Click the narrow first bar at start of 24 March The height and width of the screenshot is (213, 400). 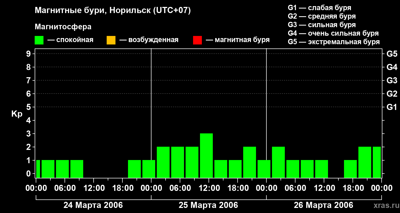[38, 169]
